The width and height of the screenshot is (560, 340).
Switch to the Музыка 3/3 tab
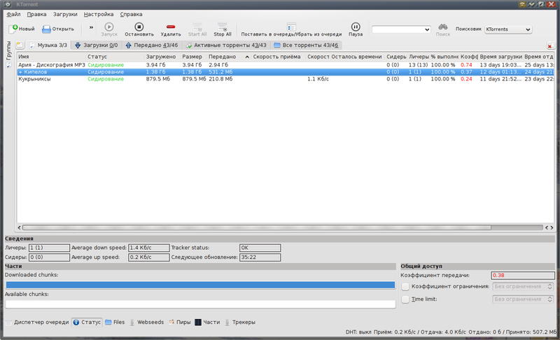tap(48, 45)
